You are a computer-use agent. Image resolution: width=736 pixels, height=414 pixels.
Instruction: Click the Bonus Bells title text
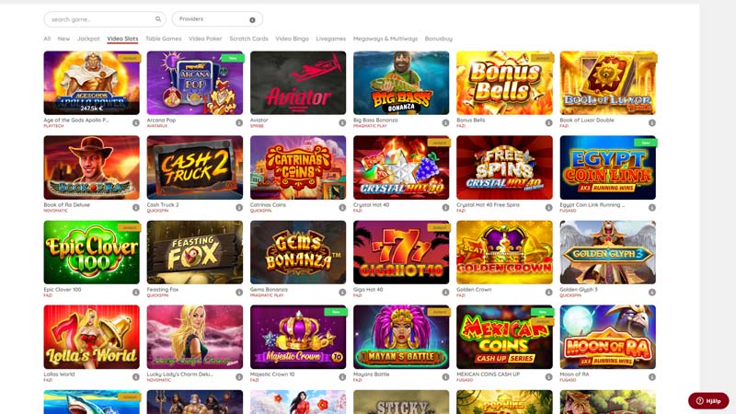[x=471, y=121]
